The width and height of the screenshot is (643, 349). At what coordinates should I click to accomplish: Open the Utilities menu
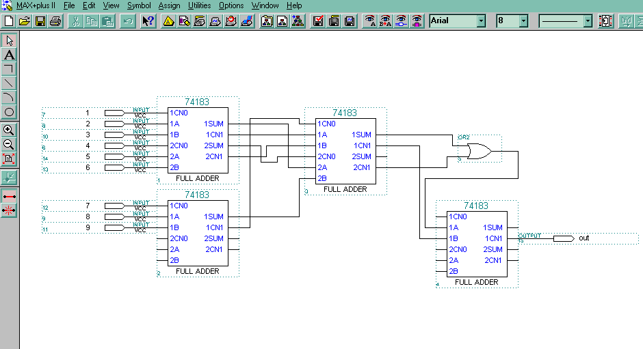[199, 5]
